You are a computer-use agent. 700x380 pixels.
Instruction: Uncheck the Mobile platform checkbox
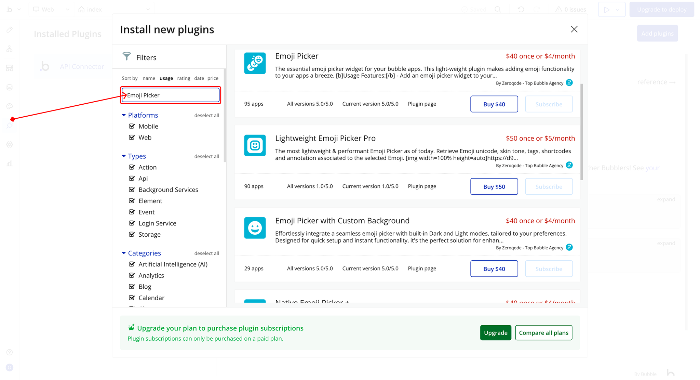pos(132,126)
